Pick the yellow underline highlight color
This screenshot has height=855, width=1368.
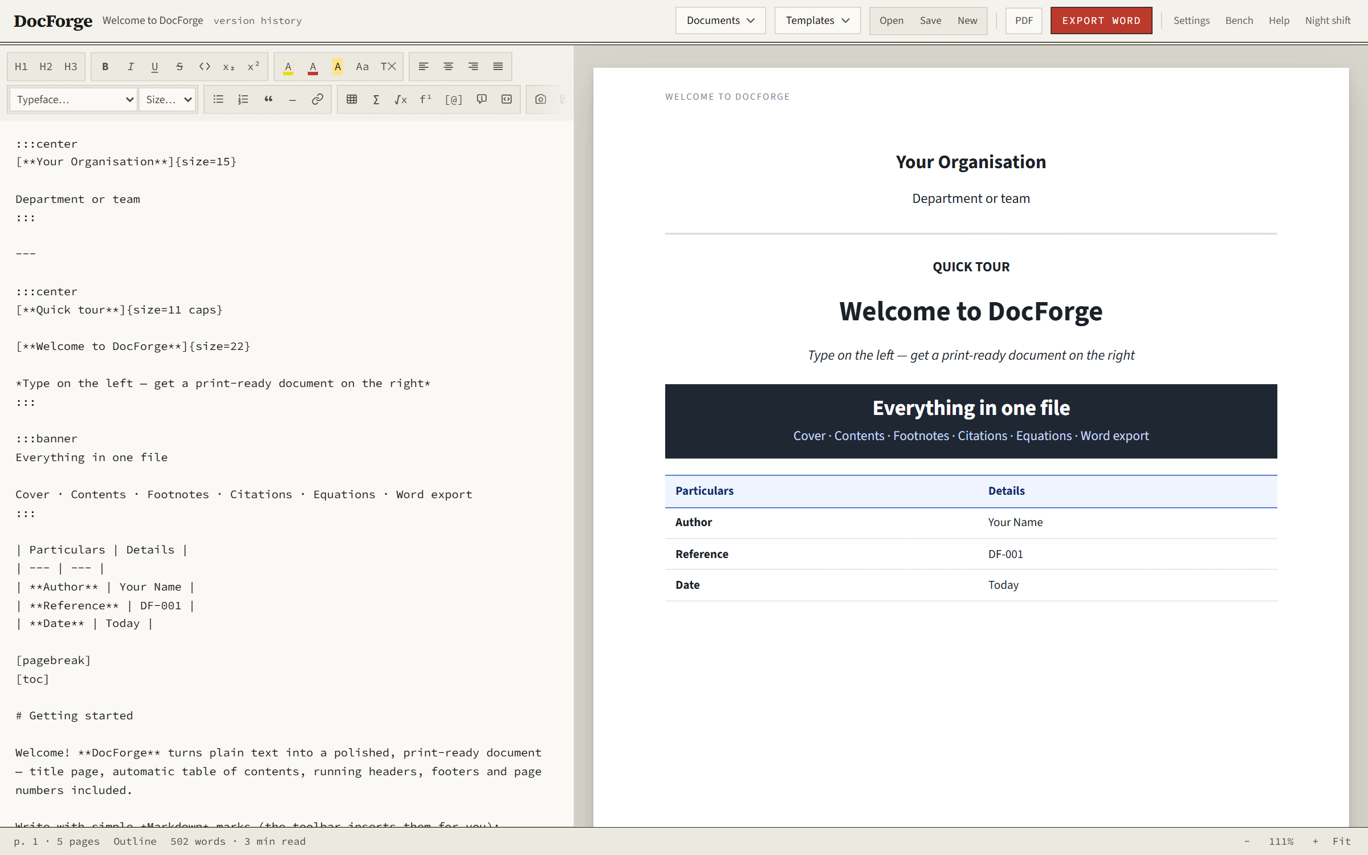288,67
